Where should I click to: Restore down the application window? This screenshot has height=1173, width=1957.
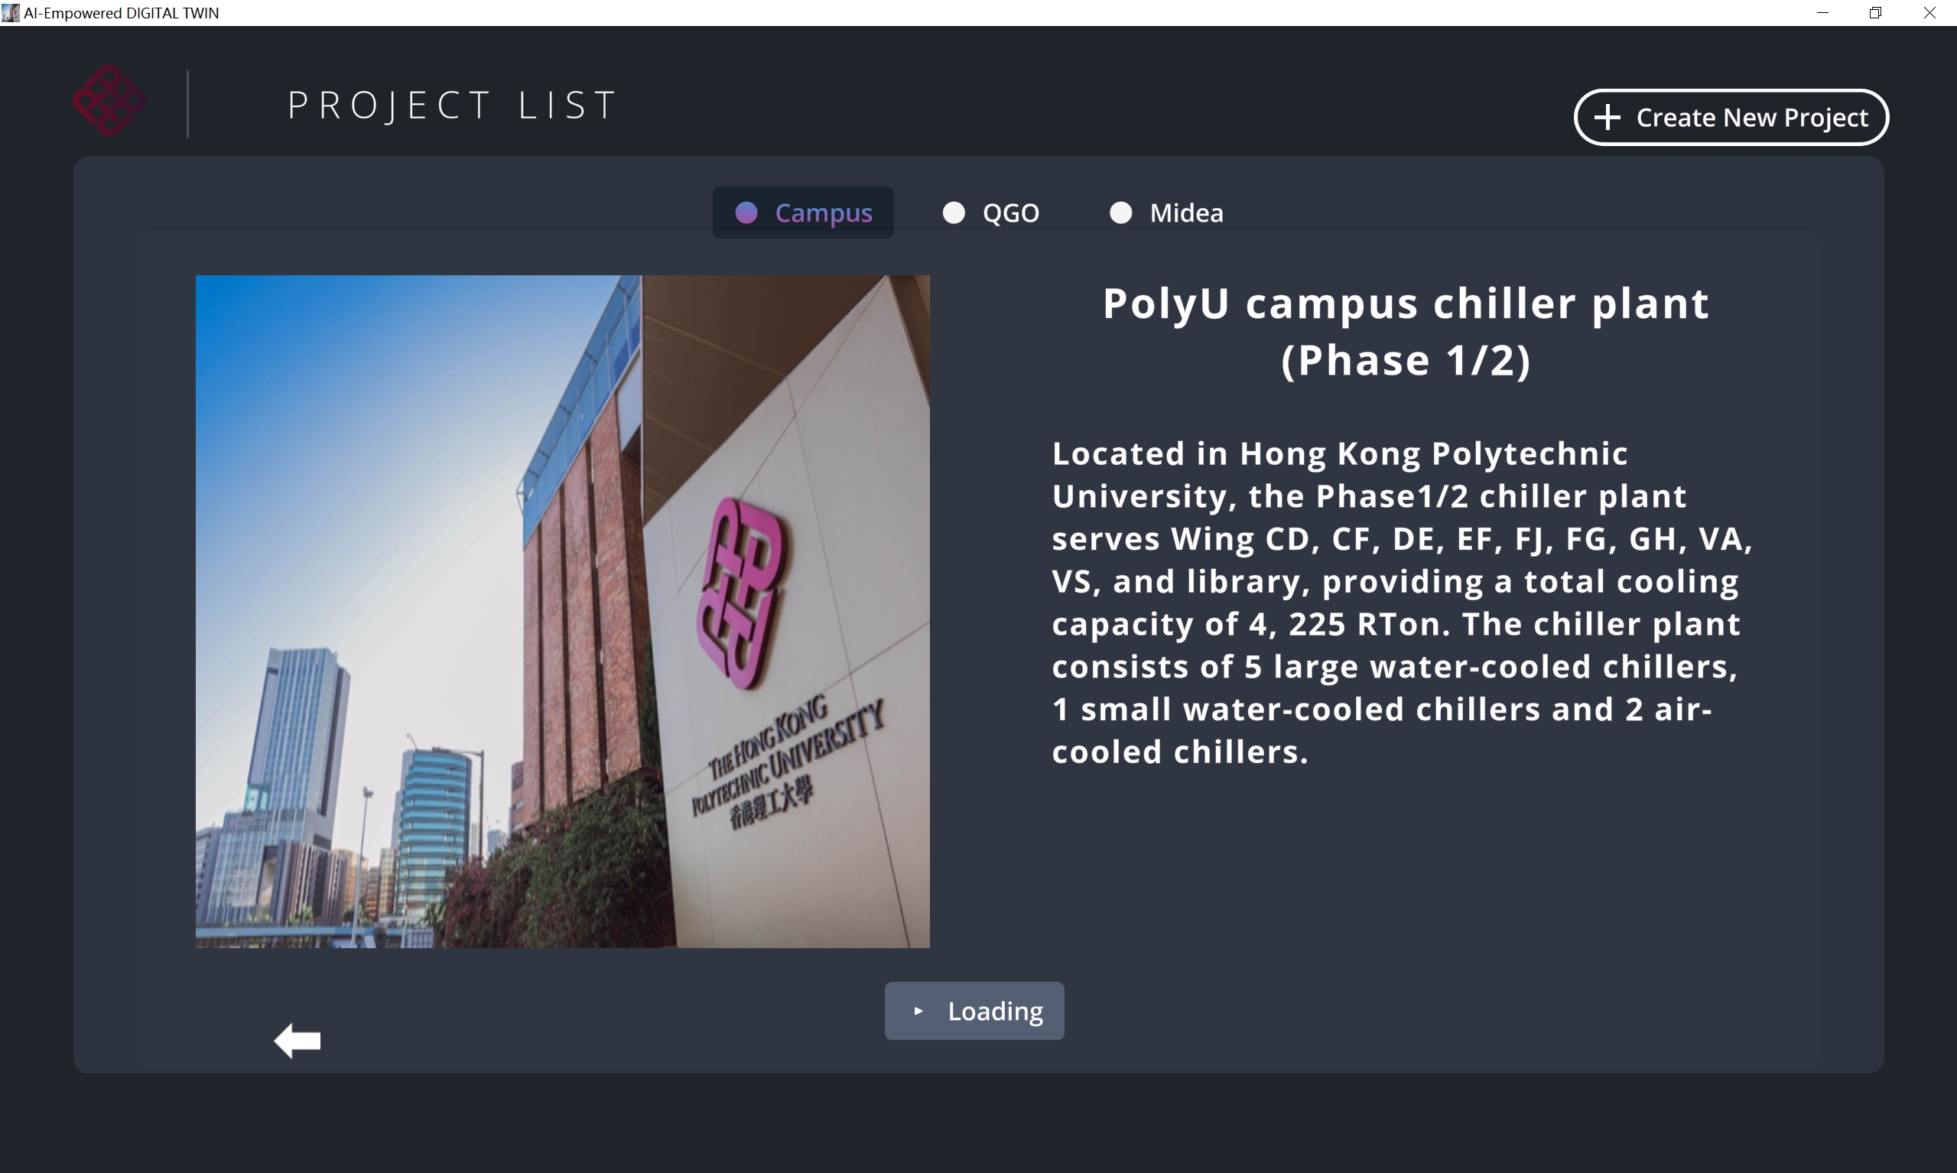coord(1875,13)
